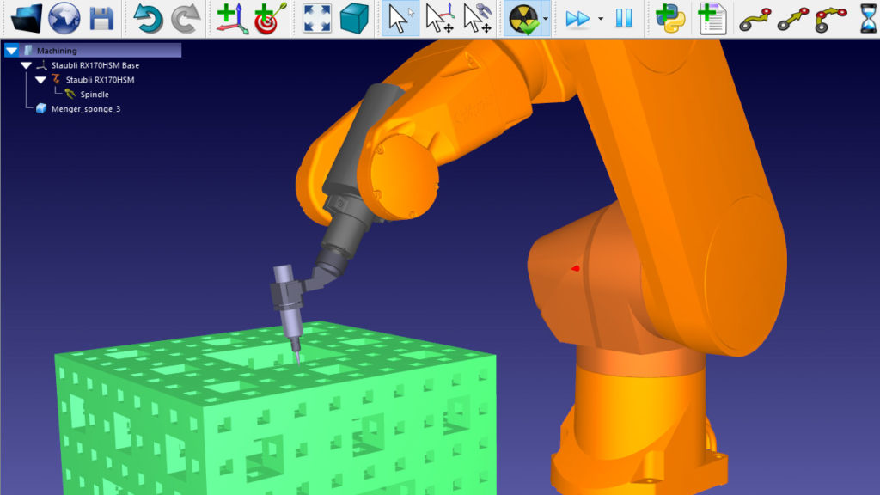Open dropdown arrow beside collision check icon

pyautogui.click(x=545, y=19)
